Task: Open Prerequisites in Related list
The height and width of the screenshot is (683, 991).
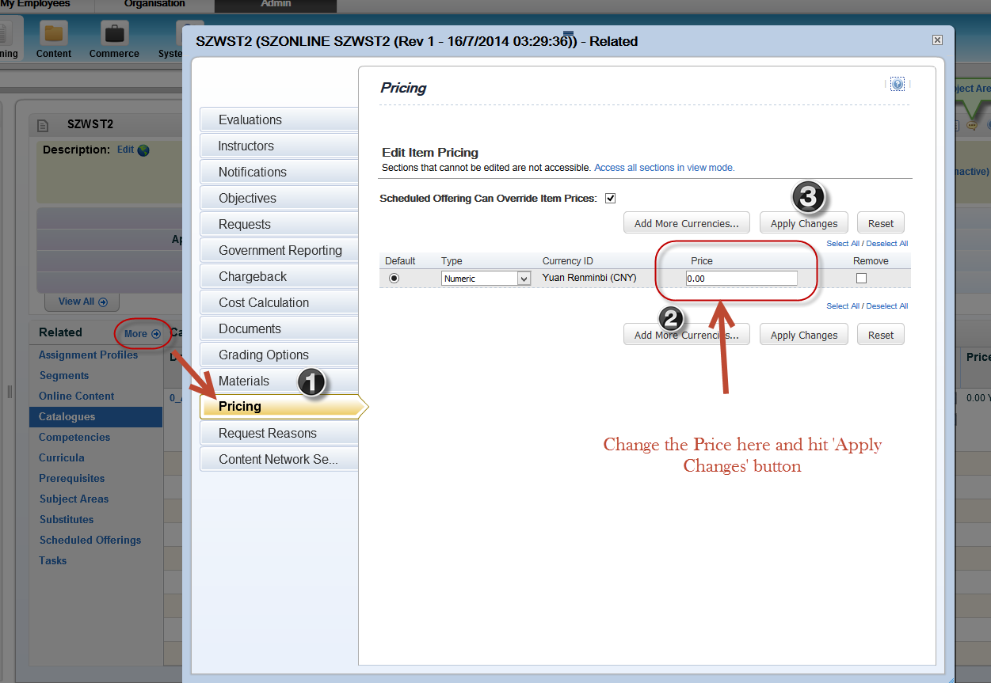Action: coord(72,478)
